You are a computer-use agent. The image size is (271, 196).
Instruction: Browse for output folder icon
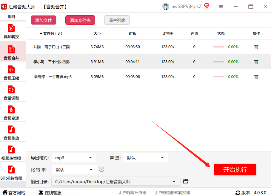185,181
